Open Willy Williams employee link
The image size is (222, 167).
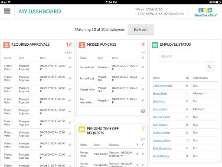tap(161, 156)
